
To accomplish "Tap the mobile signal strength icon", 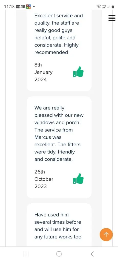I will point(109,7).
